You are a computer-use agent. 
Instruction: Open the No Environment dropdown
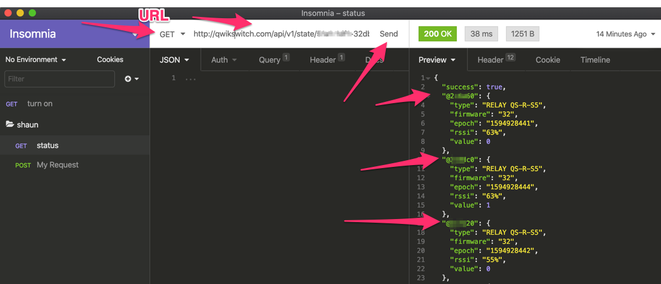click(x=36, y=60)
